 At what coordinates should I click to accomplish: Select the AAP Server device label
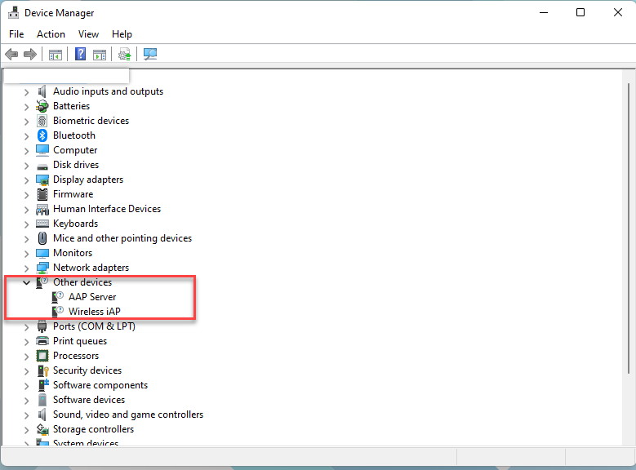[x=92, y=297]
